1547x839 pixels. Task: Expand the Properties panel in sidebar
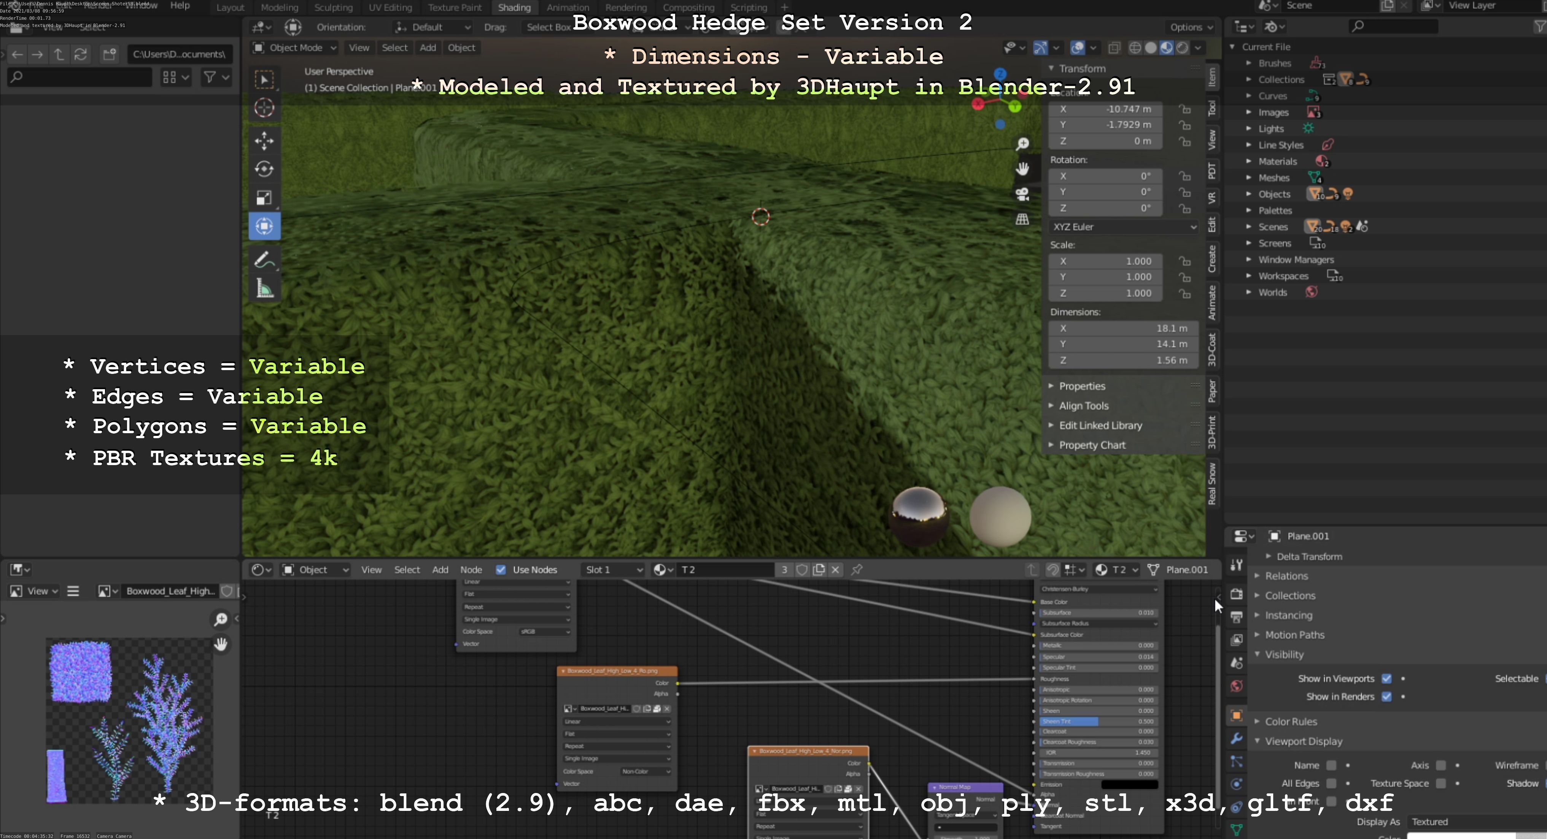[x=1082, y=386]
